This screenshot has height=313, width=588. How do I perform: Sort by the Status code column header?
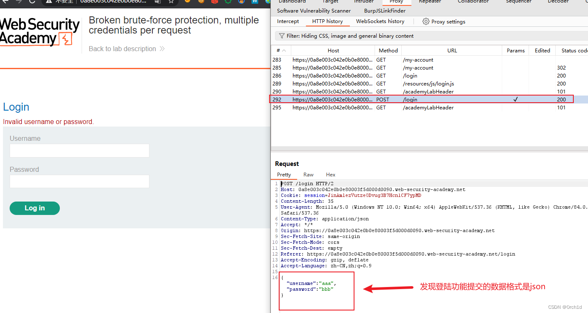(x=572, y=51)
